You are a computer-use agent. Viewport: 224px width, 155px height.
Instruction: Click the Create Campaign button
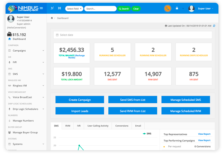point(80,100)
